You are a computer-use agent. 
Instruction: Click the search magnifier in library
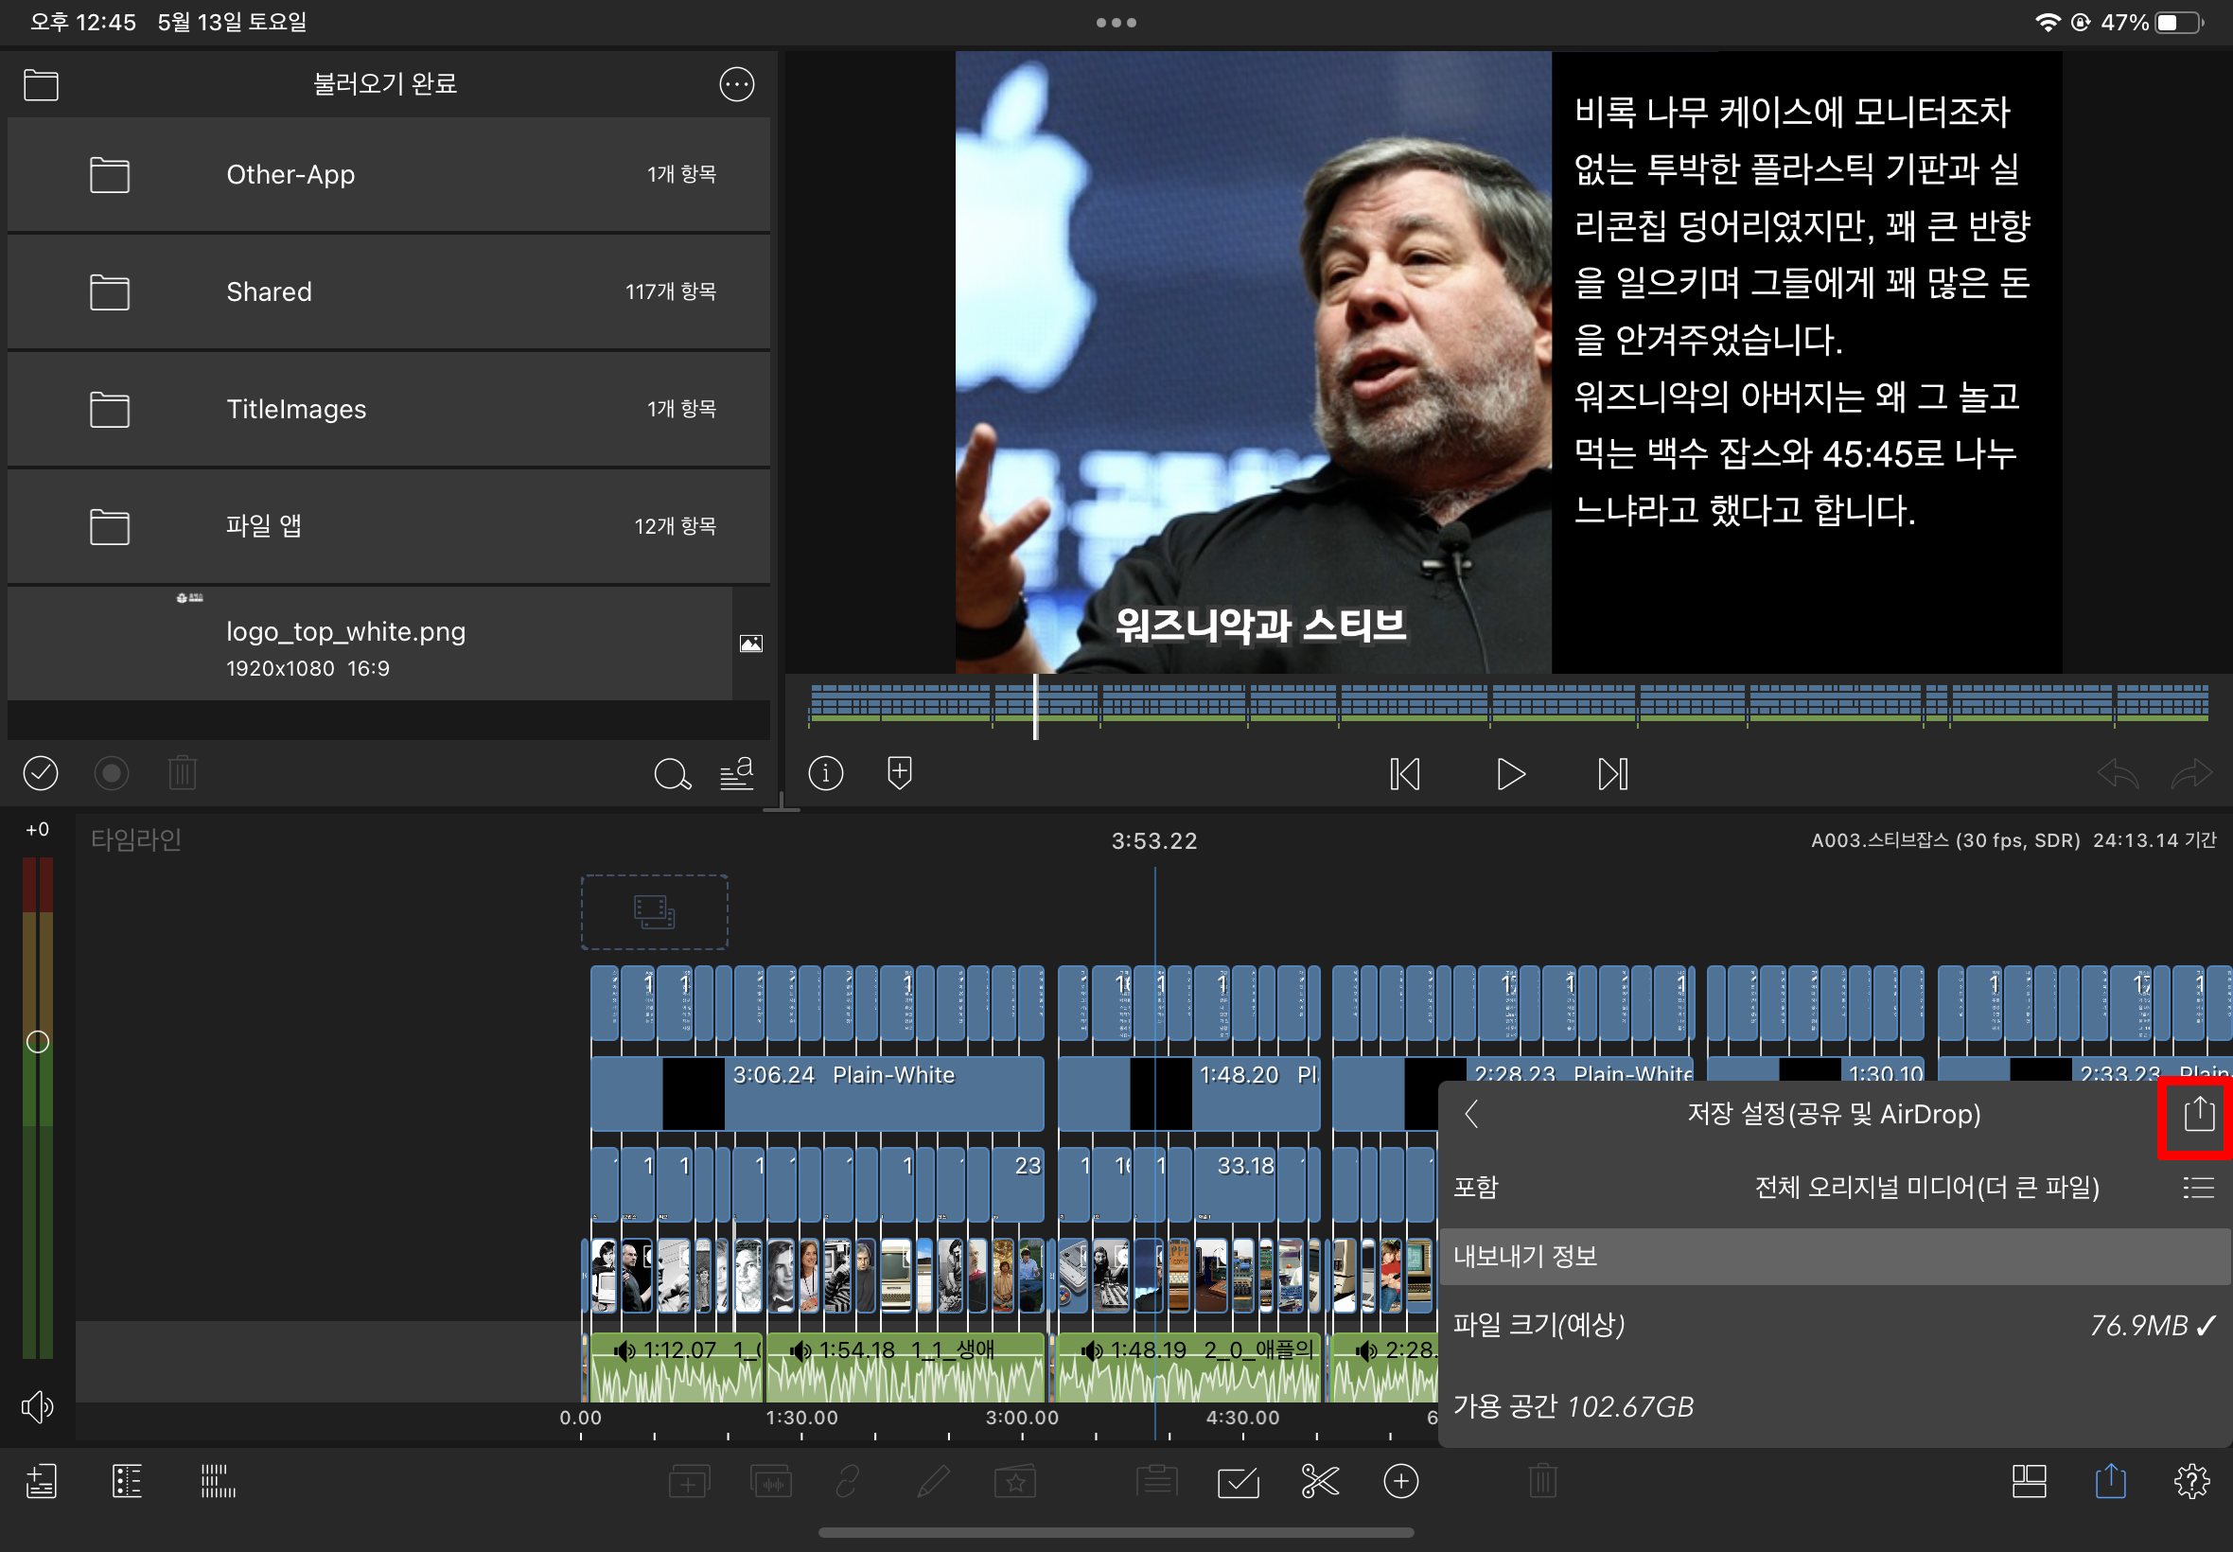671,774
